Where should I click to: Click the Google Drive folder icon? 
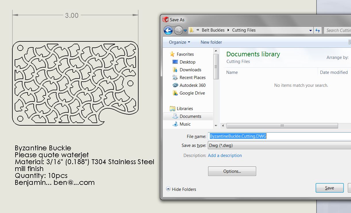tap(175, 93)
